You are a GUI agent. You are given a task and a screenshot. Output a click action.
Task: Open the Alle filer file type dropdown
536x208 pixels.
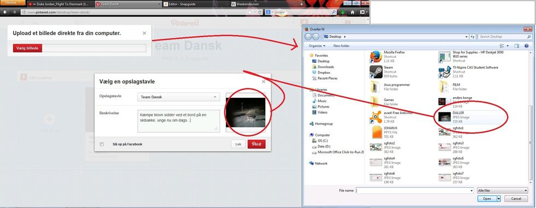pos(503,191)
